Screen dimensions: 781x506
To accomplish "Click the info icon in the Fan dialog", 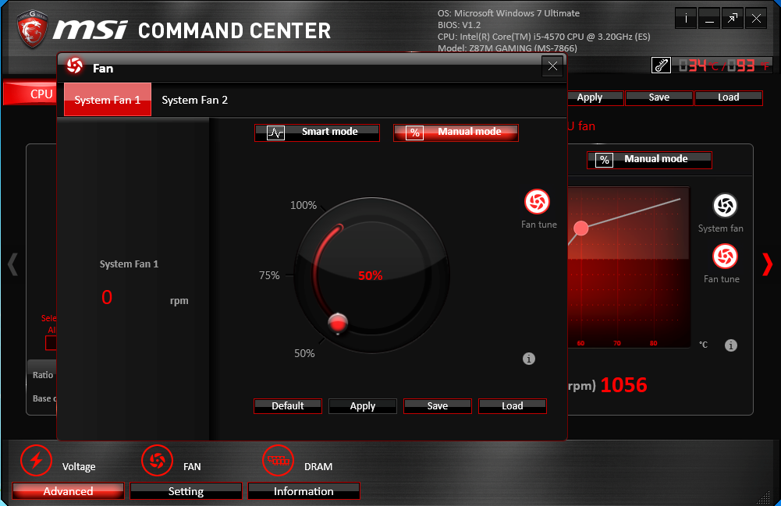I will pyautogui.click(x=529, y=359).
